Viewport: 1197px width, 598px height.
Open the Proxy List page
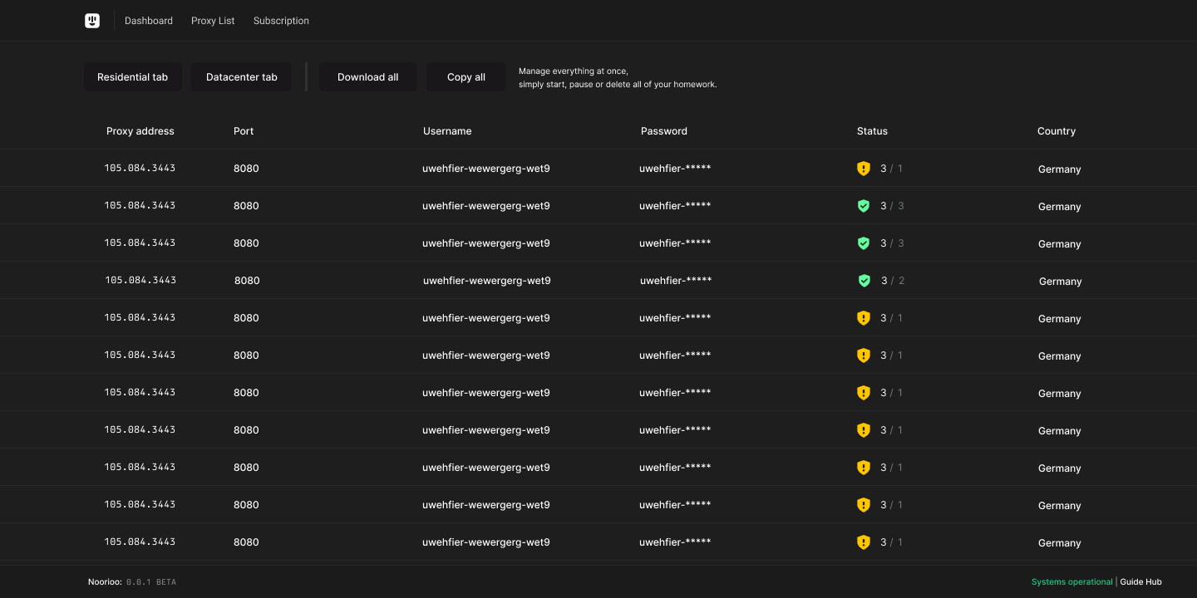click(x=213, y=20)
